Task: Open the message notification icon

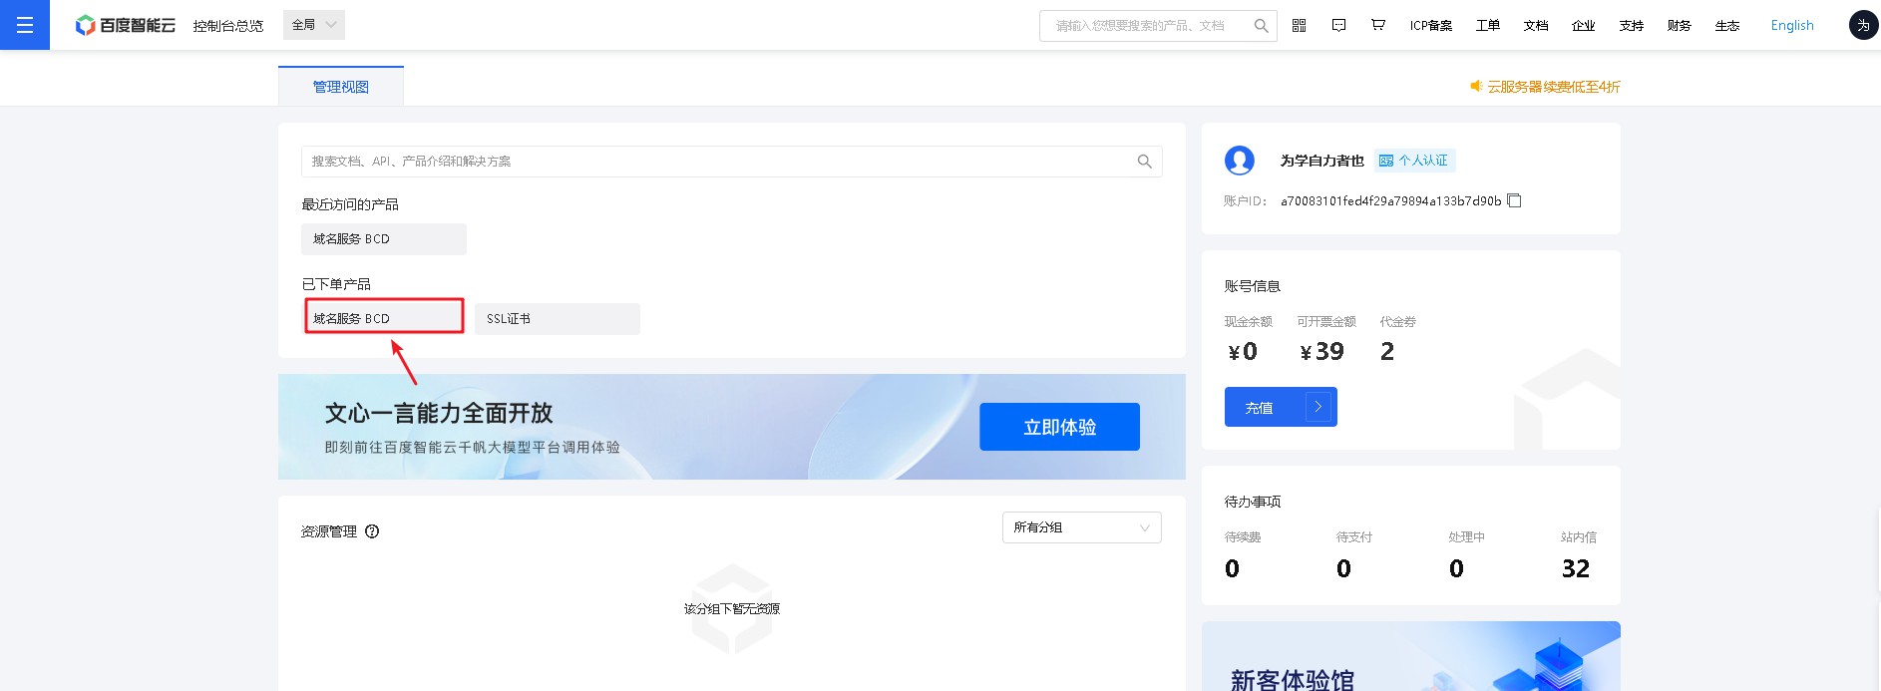Action: tap(1338, 25)
